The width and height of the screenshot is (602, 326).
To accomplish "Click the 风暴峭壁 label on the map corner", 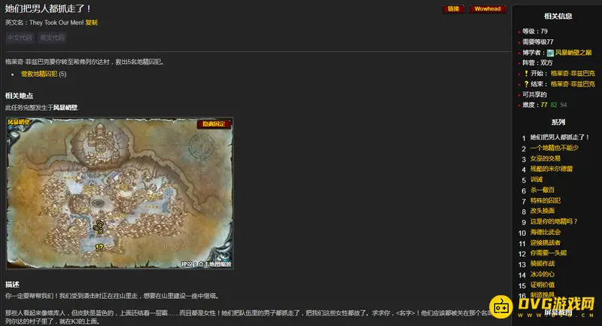I will point(18,122).
